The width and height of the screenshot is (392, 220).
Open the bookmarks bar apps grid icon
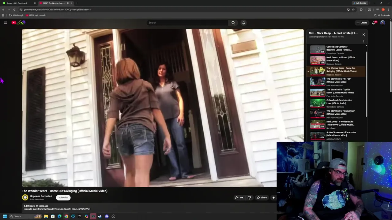pyautogui.click(x=3, y=15)
